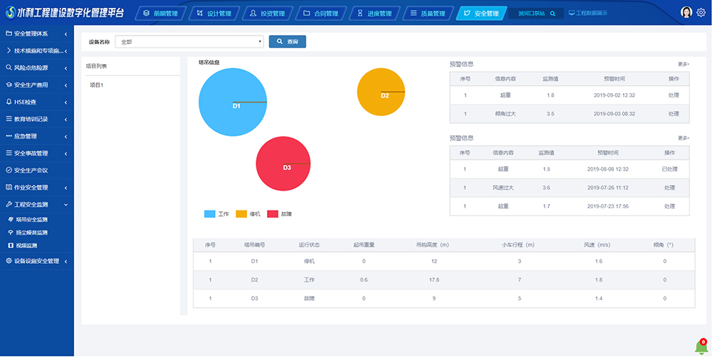This screenshot has height=357, width=712.
Task: Open the 设备名称 dropdown showing 全部
Action: pos(189,42)
